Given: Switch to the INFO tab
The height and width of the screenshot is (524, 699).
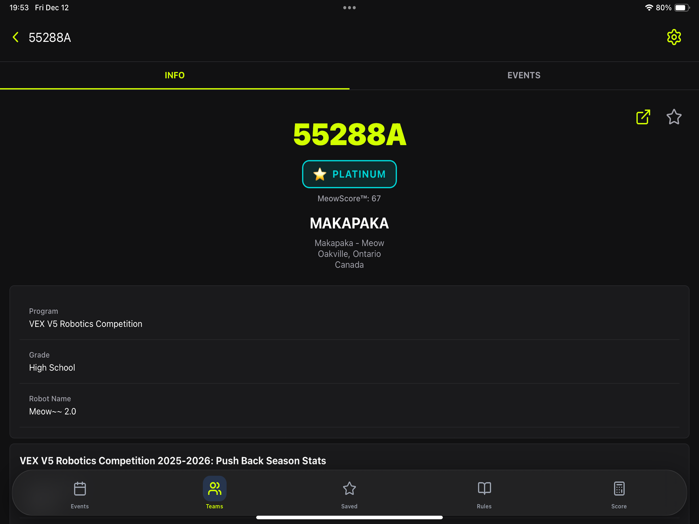Looking at the screenshot, I should coord(175,75).
